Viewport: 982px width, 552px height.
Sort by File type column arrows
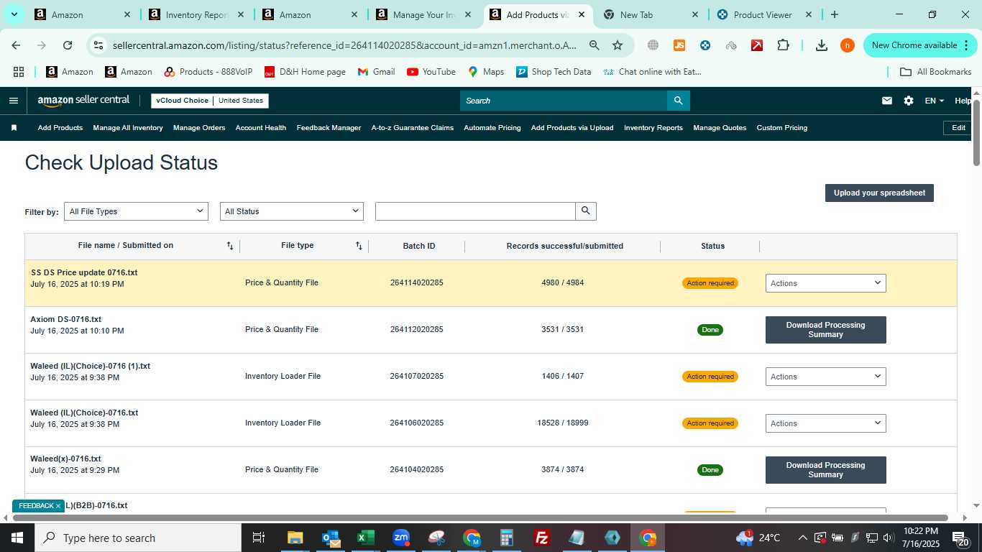click(359, 246)
